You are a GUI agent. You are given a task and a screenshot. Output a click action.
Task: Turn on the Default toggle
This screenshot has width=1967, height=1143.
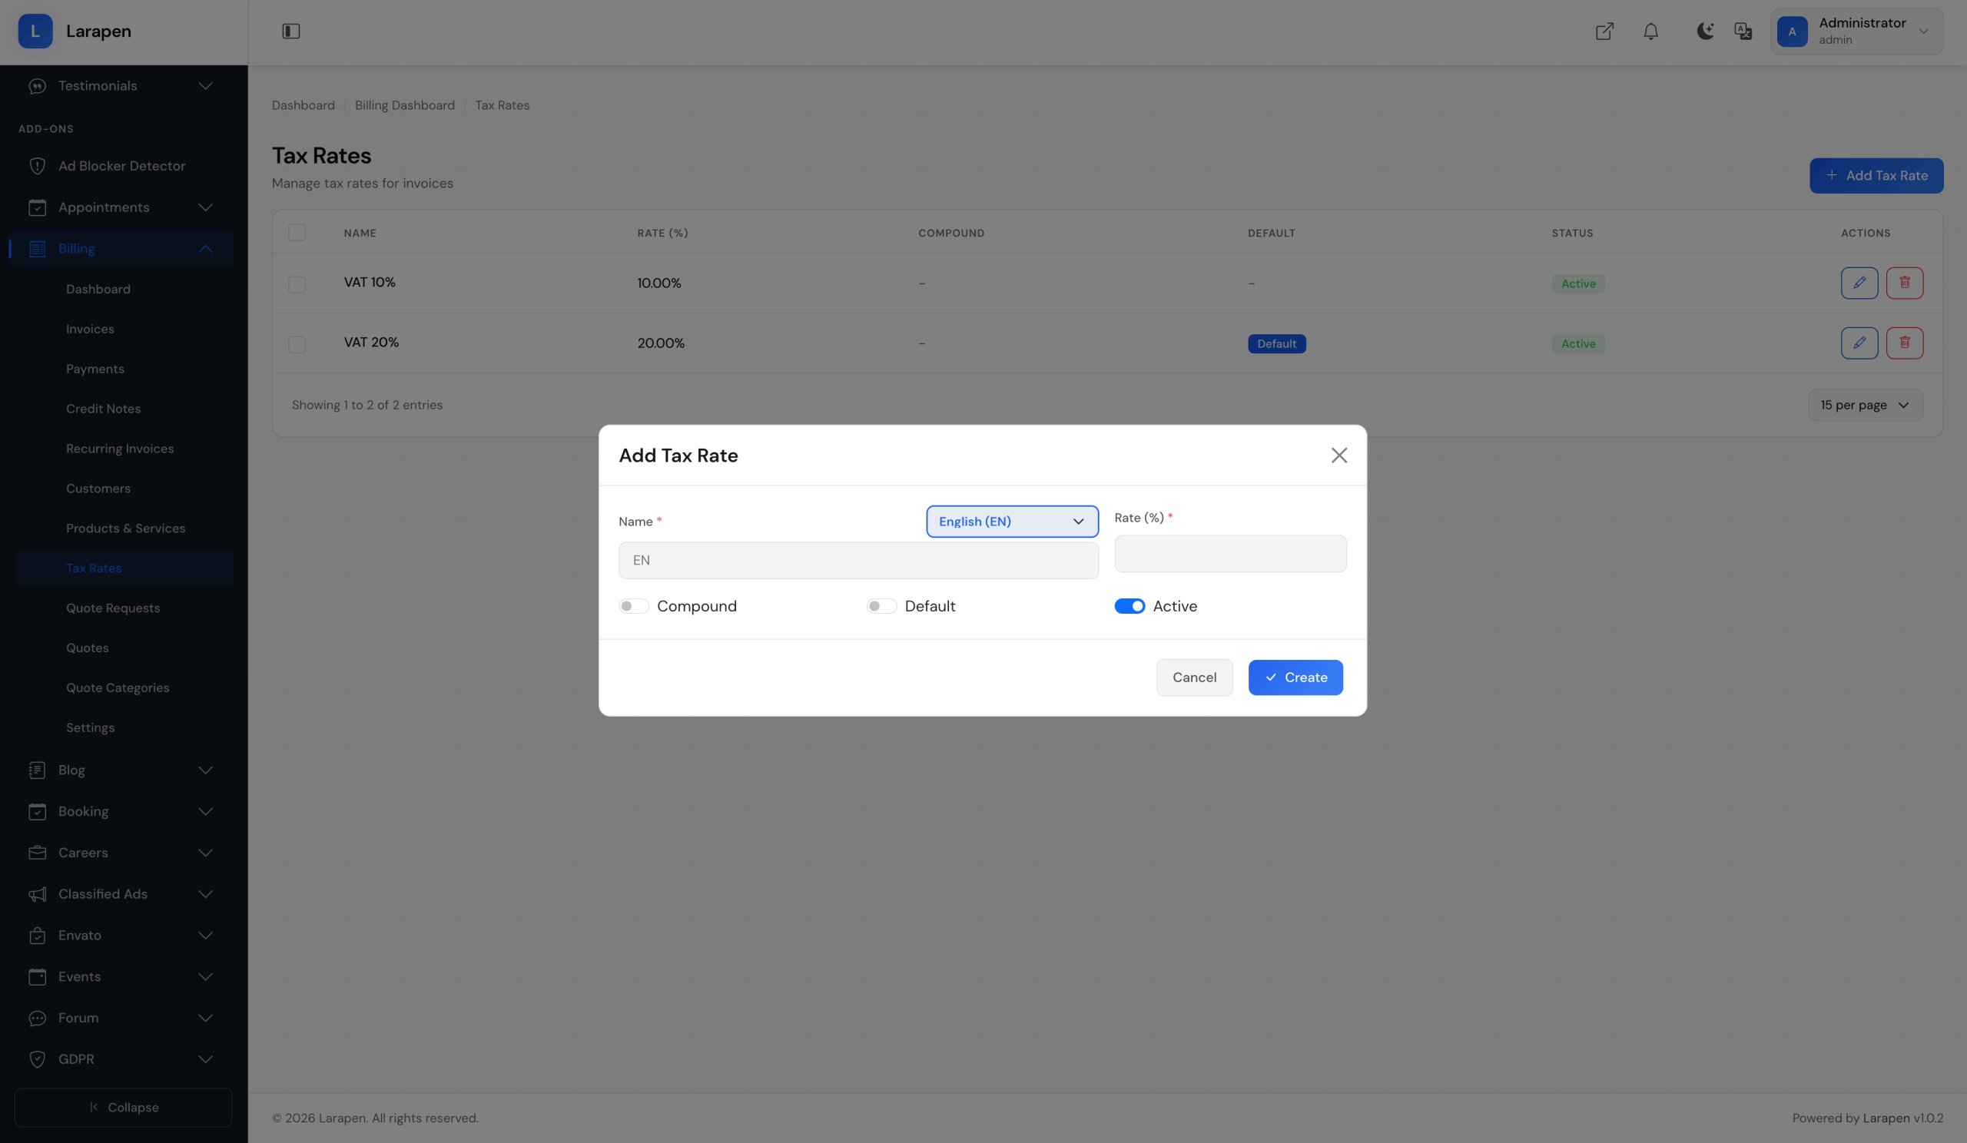pos(881,606)
